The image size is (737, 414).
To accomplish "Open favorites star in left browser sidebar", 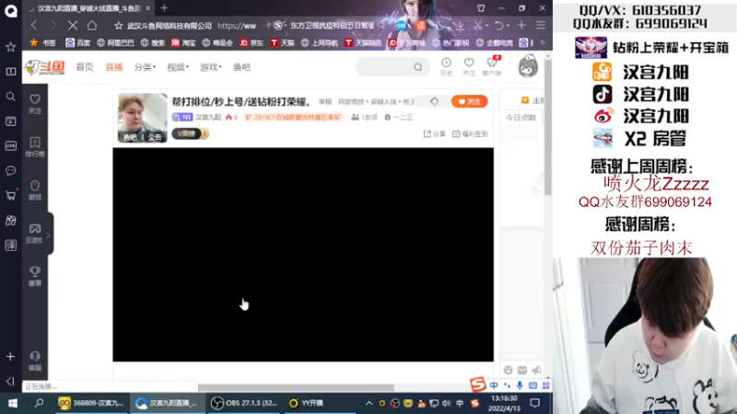I will pyautogui.click(x=10, y=47).
